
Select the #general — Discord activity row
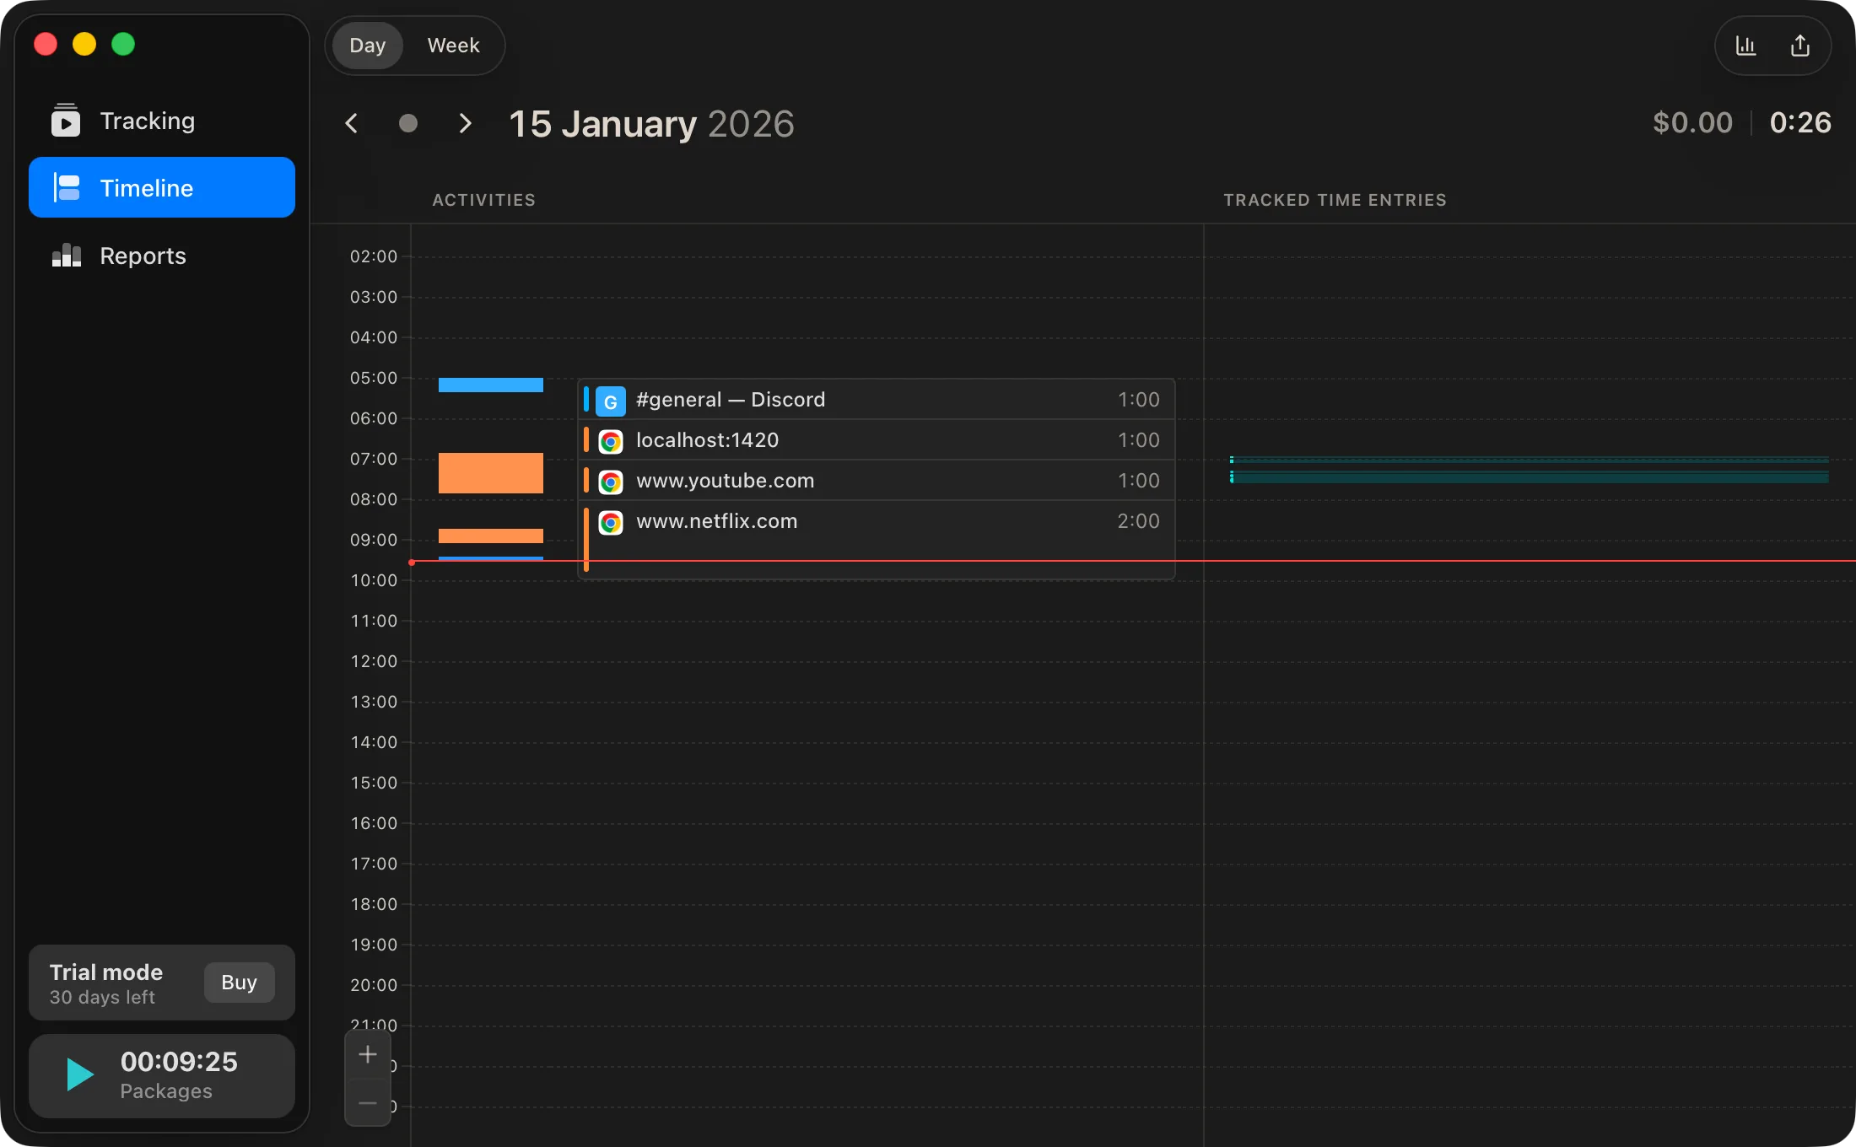click(876, 400)
